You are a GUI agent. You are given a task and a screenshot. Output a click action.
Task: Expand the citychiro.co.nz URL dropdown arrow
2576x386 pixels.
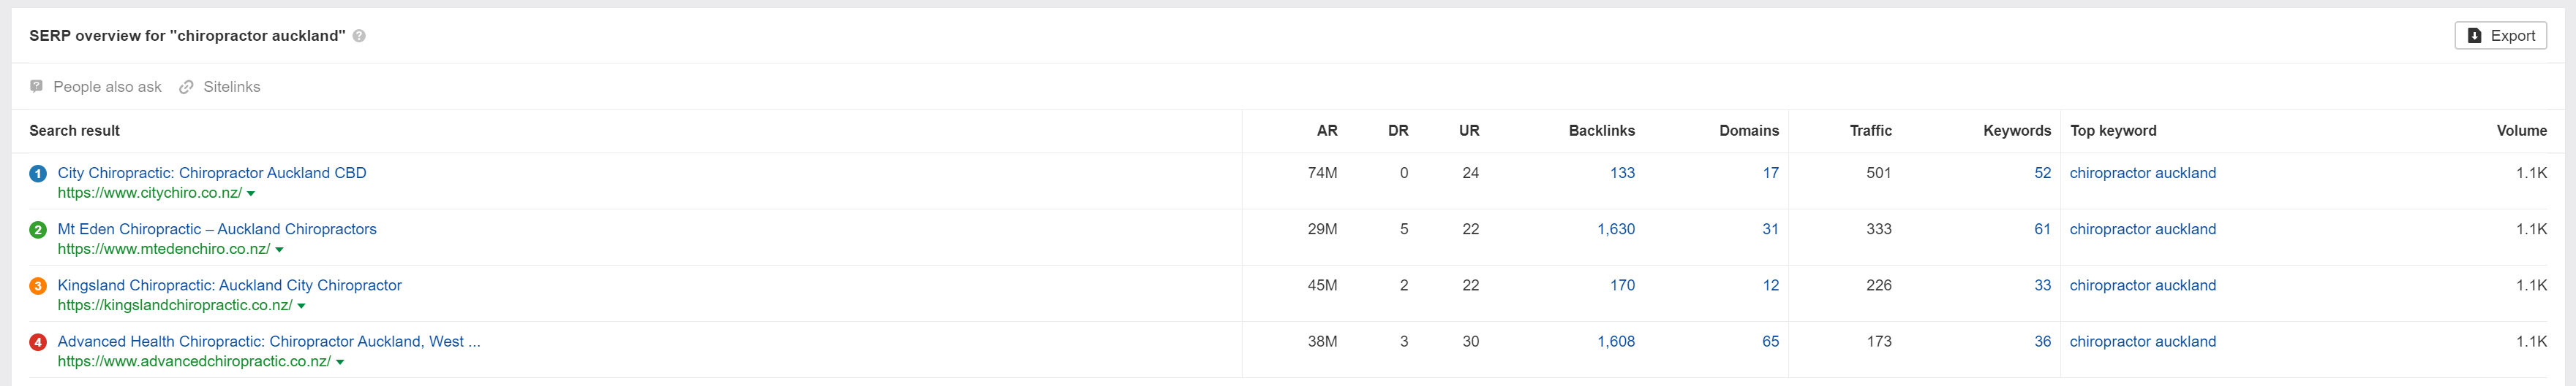pos(251,193)
